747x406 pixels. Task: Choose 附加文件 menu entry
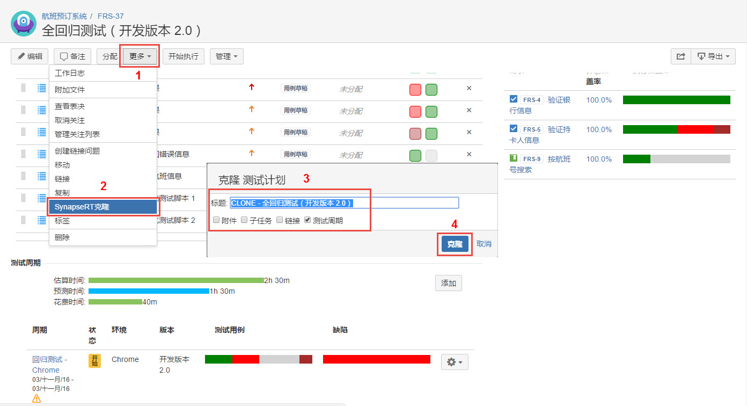click(103, 90)
